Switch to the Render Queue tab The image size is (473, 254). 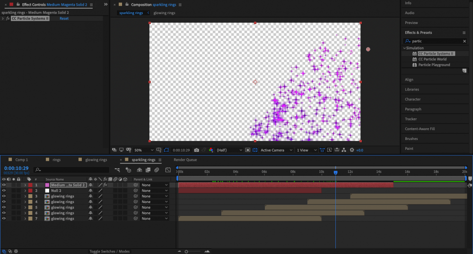pyautogui.click(x=185, y=160)
